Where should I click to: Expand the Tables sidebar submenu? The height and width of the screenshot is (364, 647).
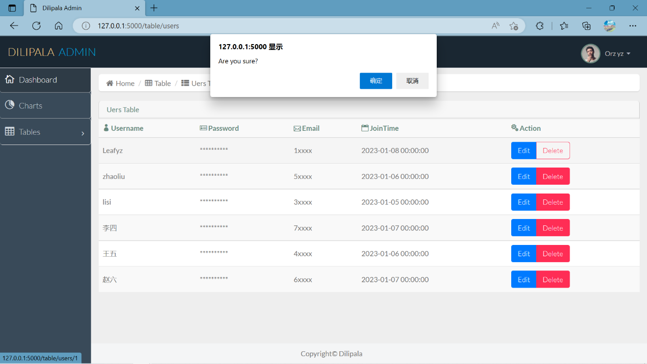coord(45,132)
